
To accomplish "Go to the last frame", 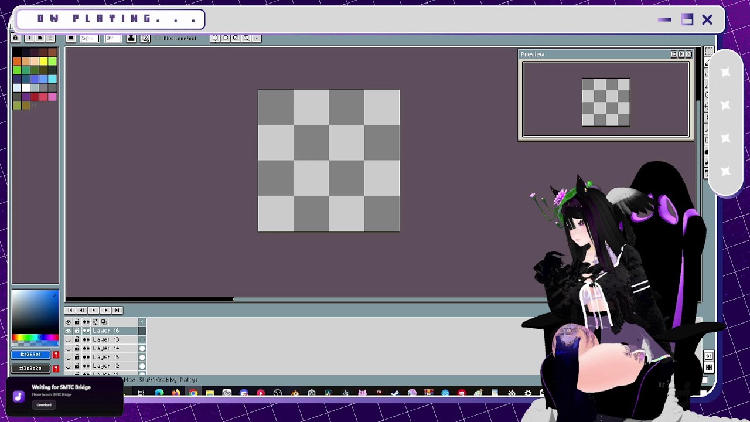I will [117, 310].
